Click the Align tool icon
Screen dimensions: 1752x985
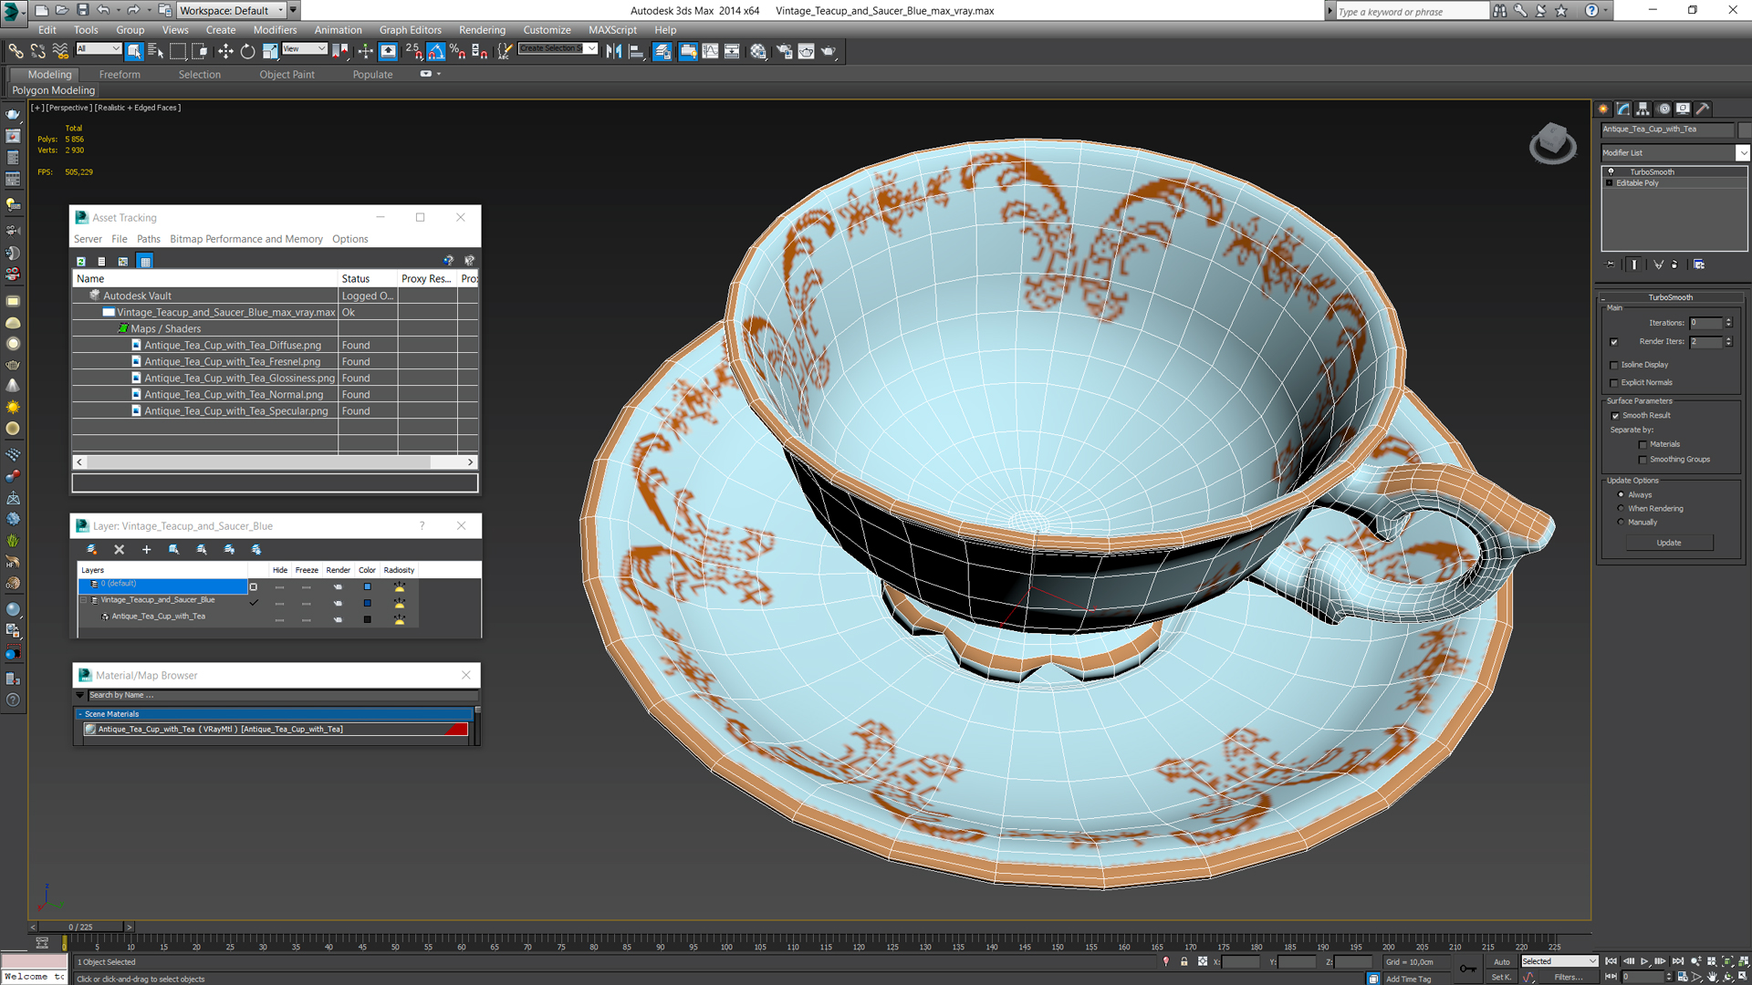(636, 51)
